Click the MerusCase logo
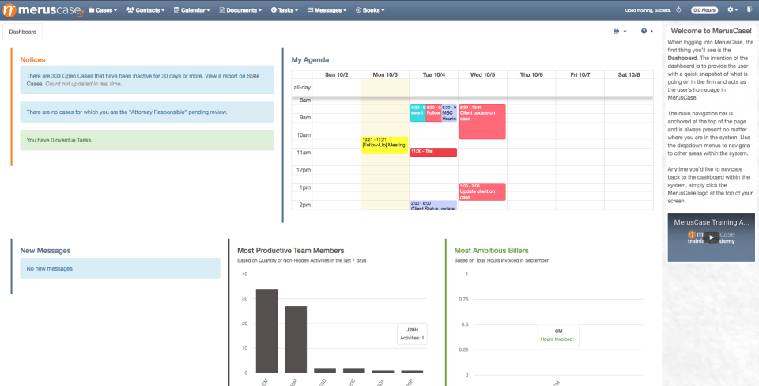Screen dimensions: 759x386 [43, 10]
